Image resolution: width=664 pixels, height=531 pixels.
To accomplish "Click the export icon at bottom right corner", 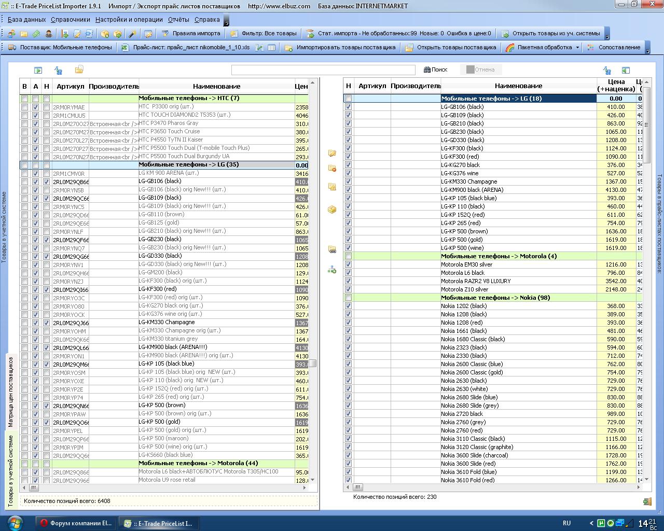I will [647, 501].
